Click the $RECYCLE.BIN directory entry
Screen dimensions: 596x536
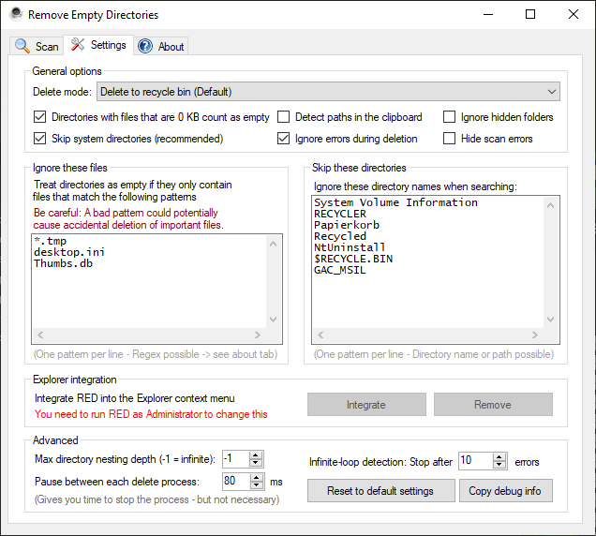(x=353, y=259)
